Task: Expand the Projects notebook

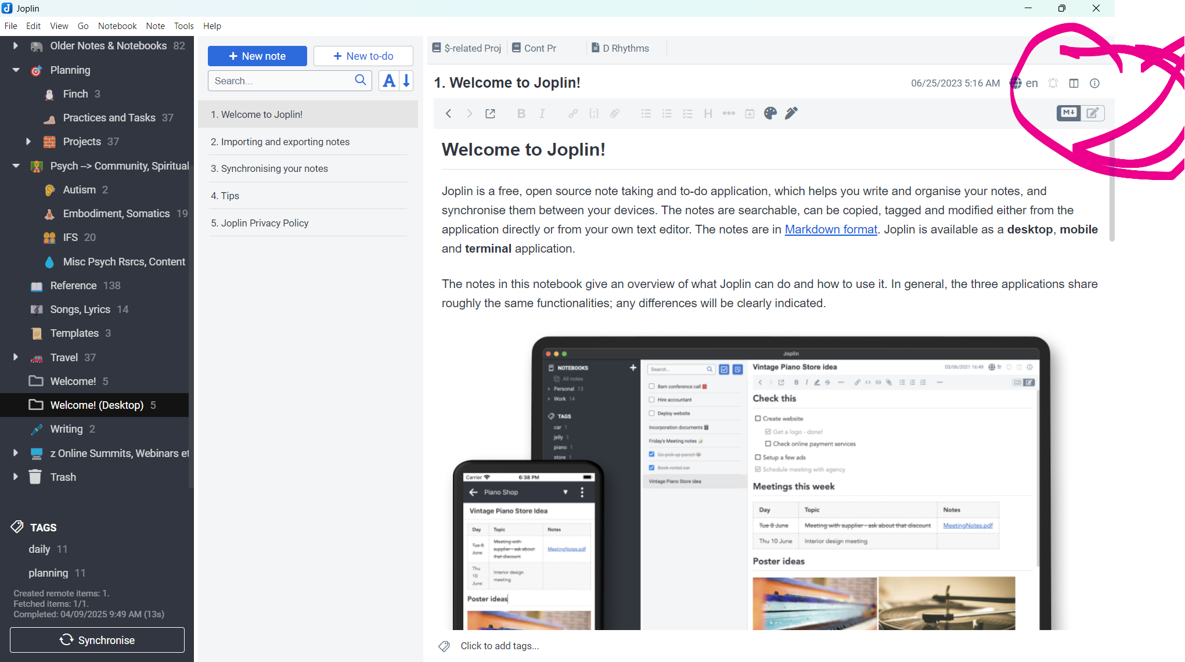Action: tap(28, 141)
